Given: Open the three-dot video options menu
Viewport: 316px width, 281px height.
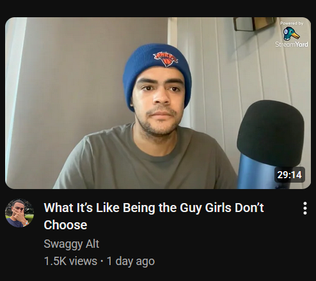Looking at the screenshot, I should 305,208.
